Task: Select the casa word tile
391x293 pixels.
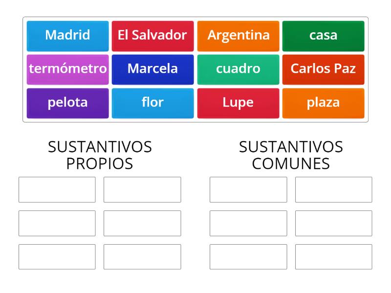Action: [x=324, y=35]
